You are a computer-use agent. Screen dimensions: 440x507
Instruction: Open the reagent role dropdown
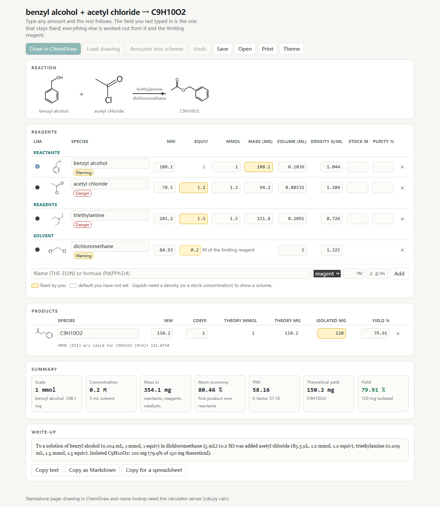pos(327,274)
